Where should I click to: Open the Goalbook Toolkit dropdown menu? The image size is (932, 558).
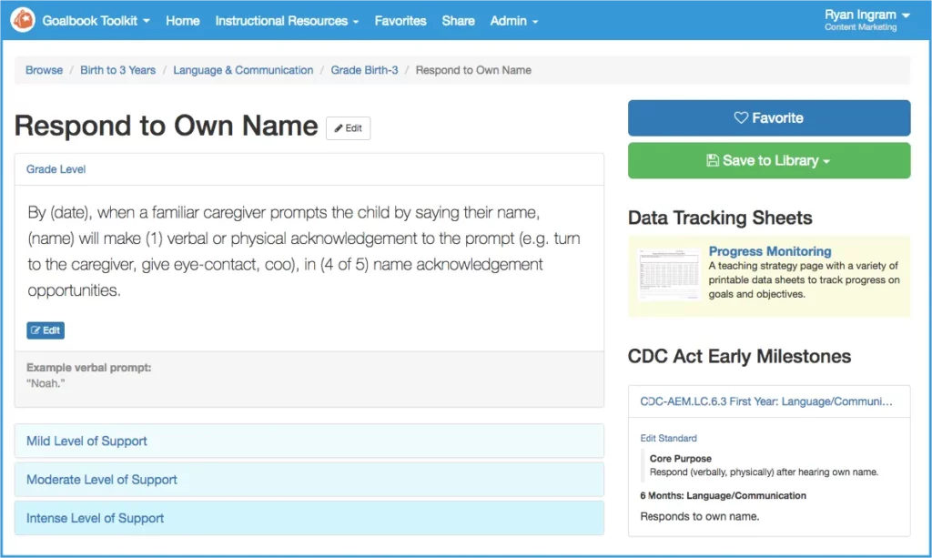96,21
